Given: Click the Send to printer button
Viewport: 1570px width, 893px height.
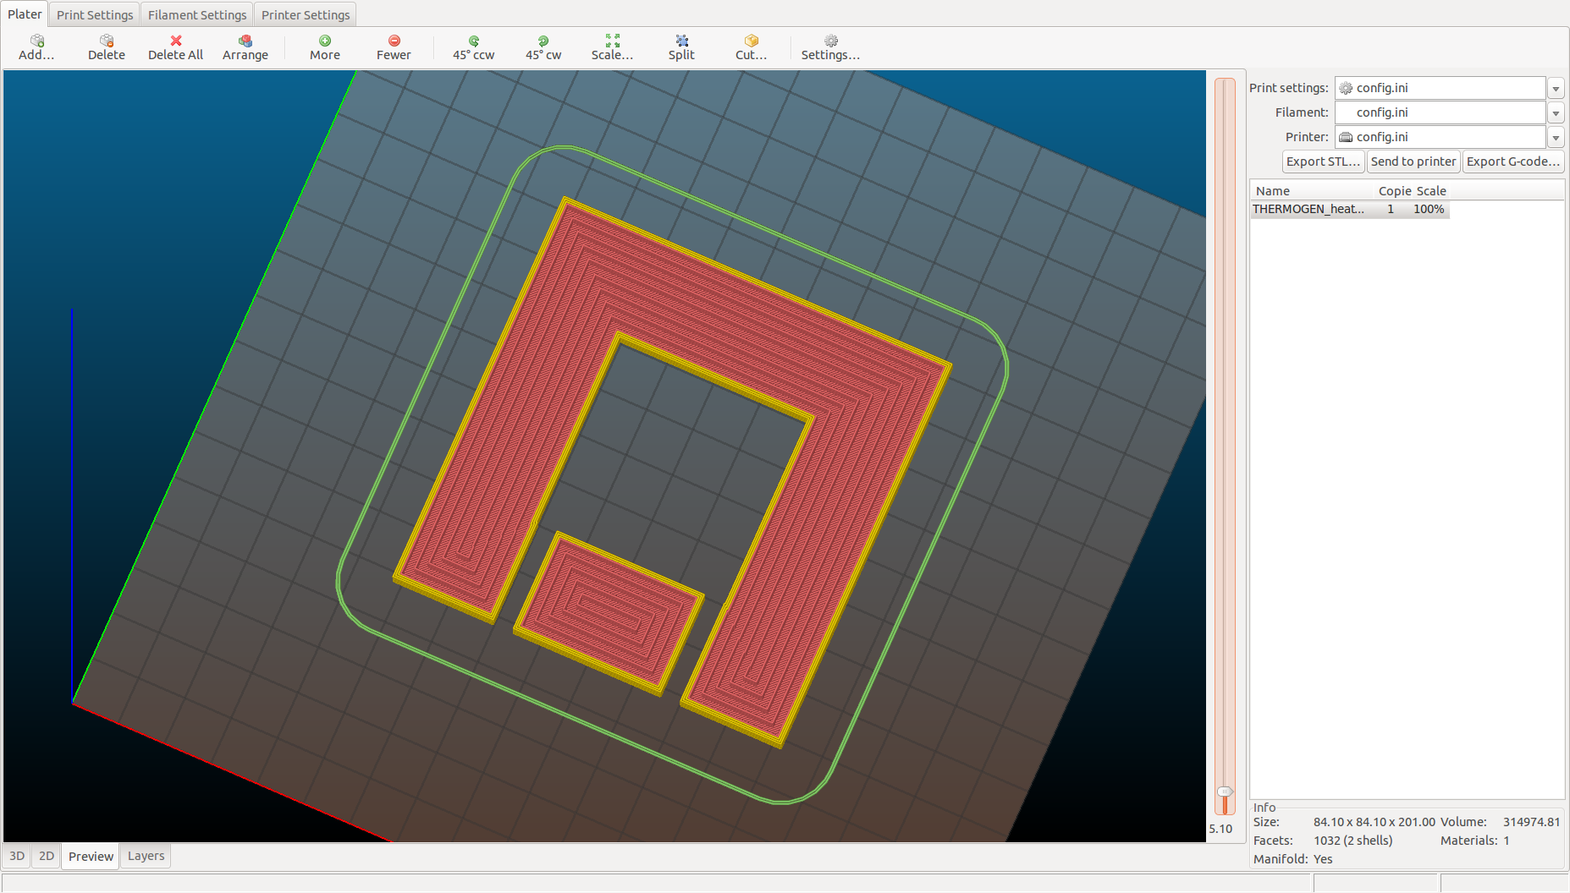Looking at the screenshot, I should point(1413,162).
